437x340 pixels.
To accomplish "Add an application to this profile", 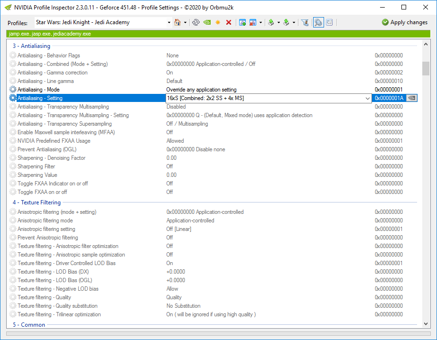I will (x=242, y=22).
